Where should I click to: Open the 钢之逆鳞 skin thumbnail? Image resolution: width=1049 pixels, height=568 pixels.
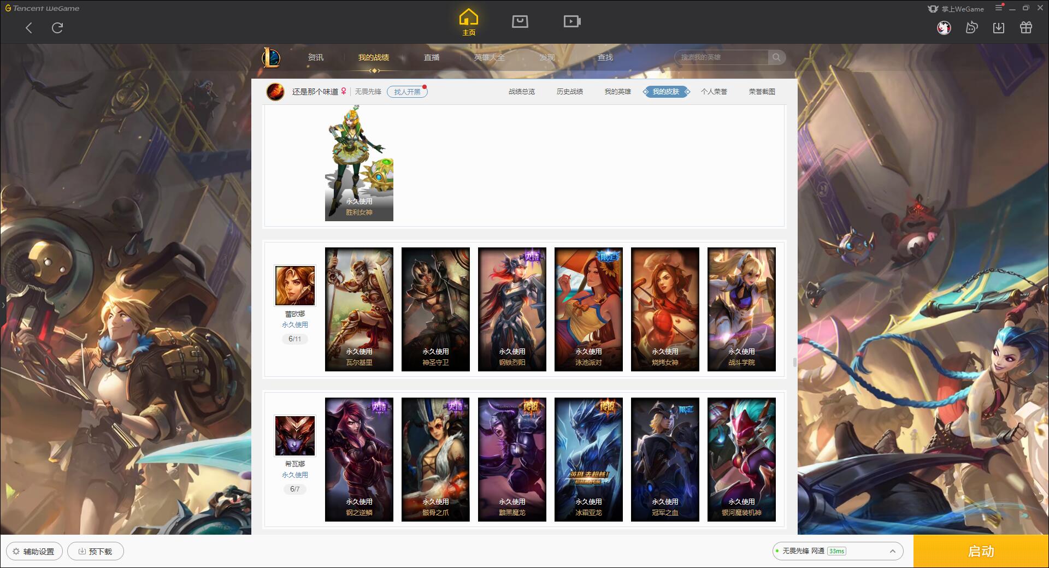tap(359, 460)
